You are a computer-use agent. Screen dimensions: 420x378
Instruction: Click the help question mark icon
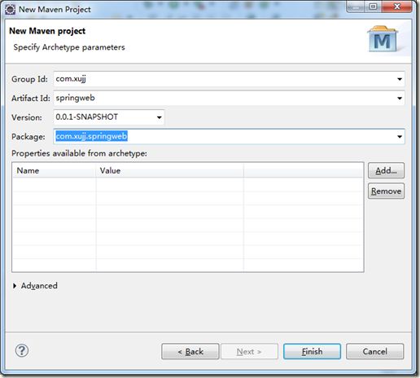pyautogui.click(x=22, y=350)
